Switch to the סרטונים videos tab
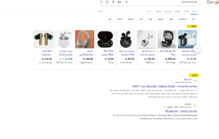Screen dimensions: 219x139 [168, 11]
